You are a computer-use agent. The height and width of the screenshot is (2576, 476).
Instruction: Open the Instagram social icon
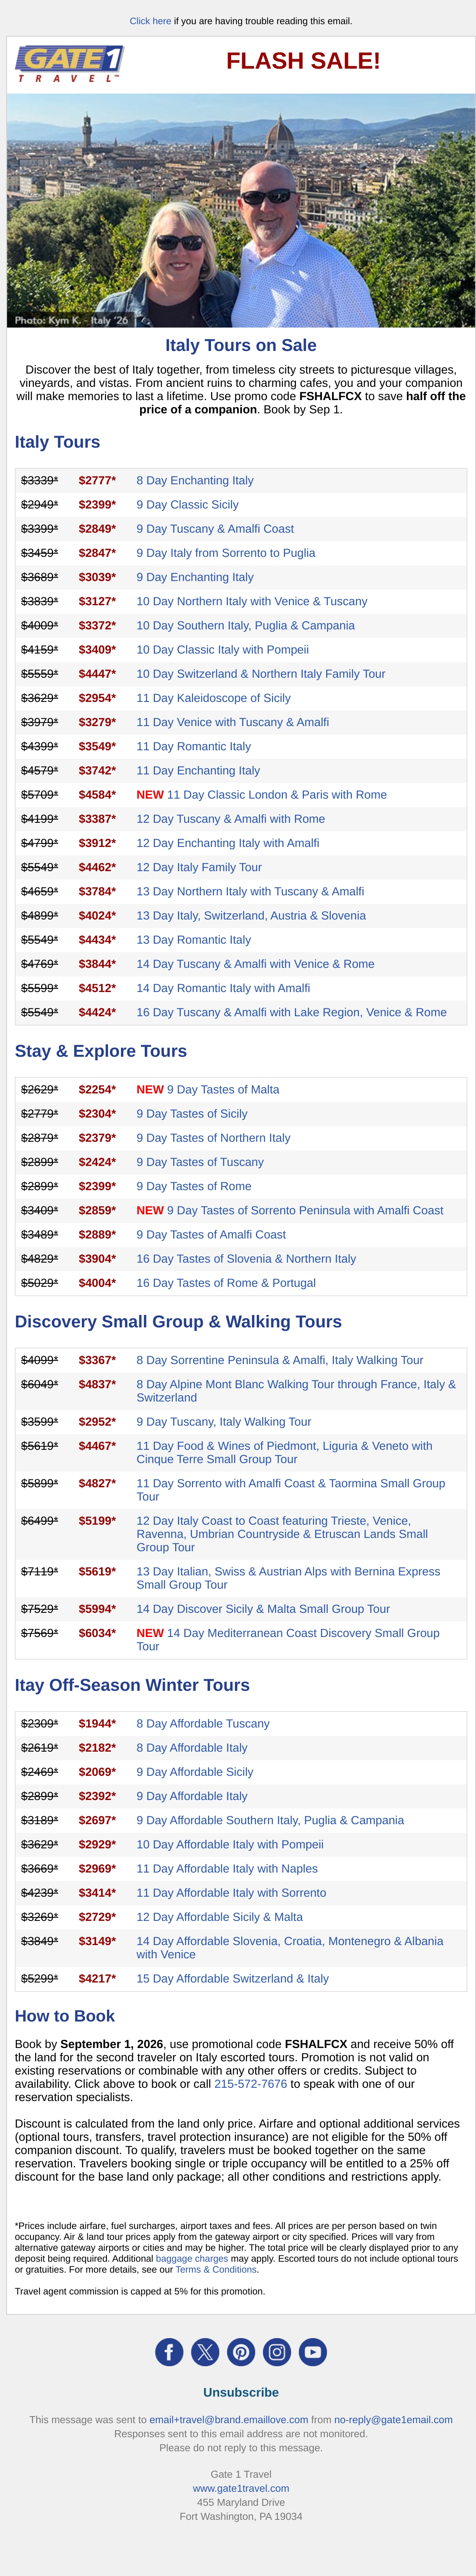click(277, 2352)
